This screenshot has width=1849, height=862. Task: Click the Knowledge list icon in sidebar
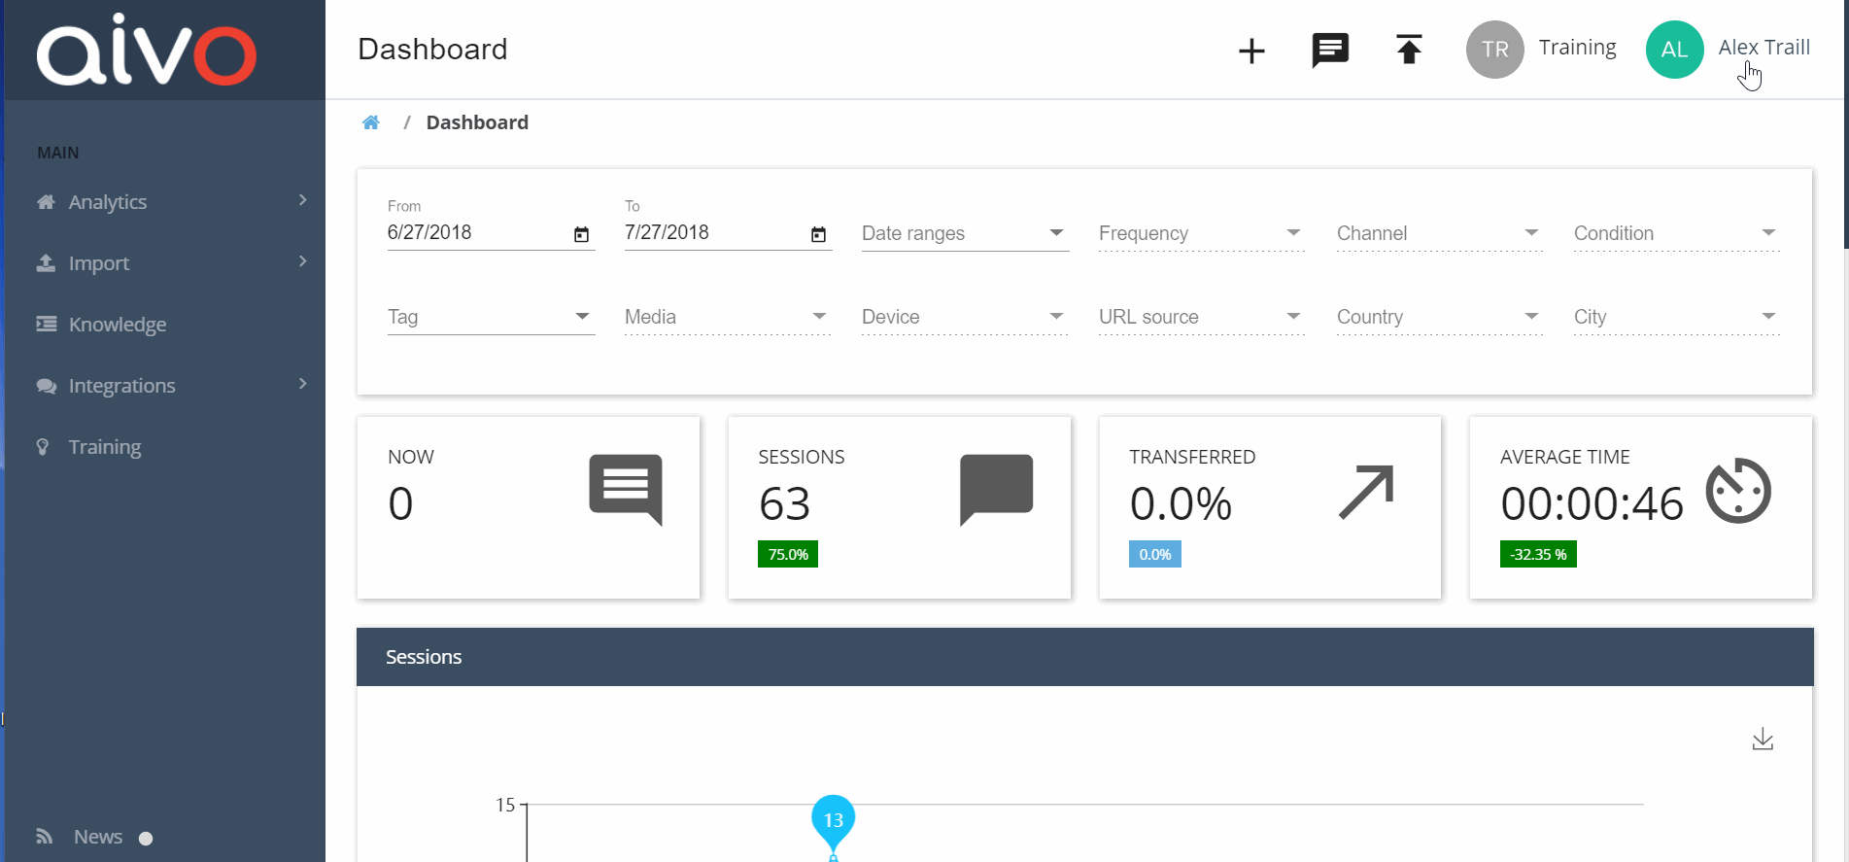[x=46, y=325]
